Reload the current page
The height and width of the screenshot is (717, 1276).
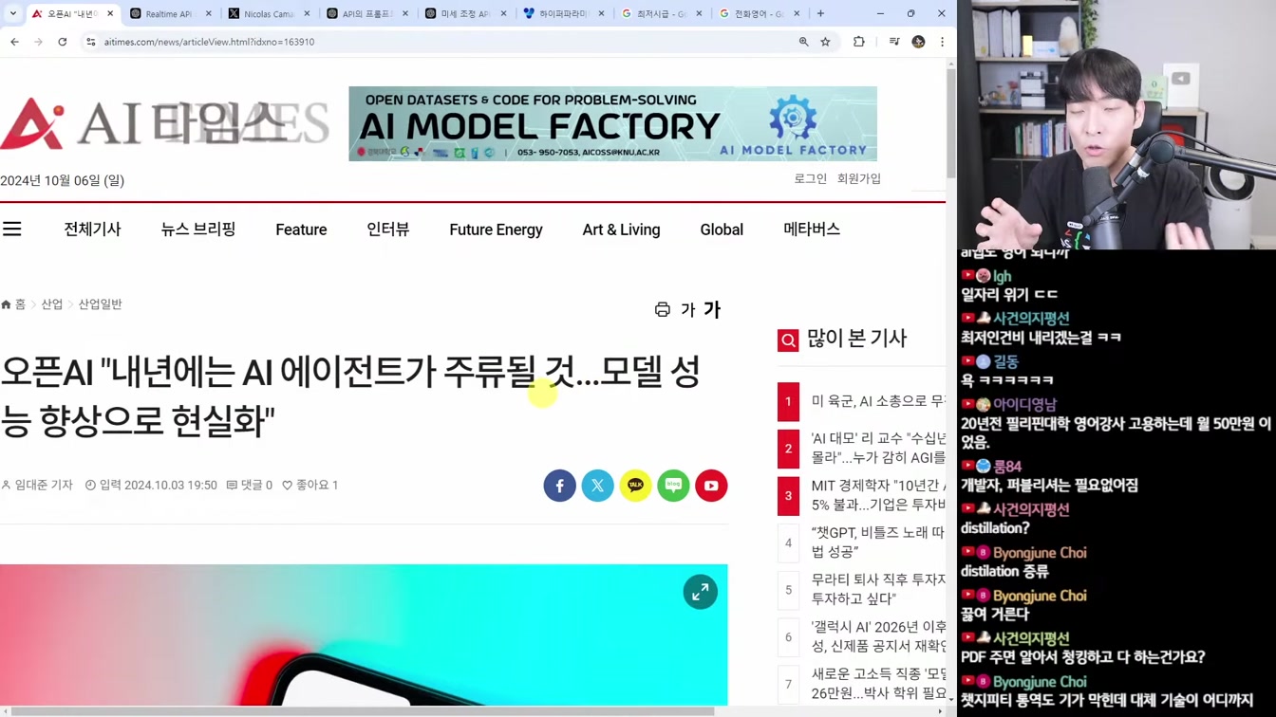pos(63,42)
